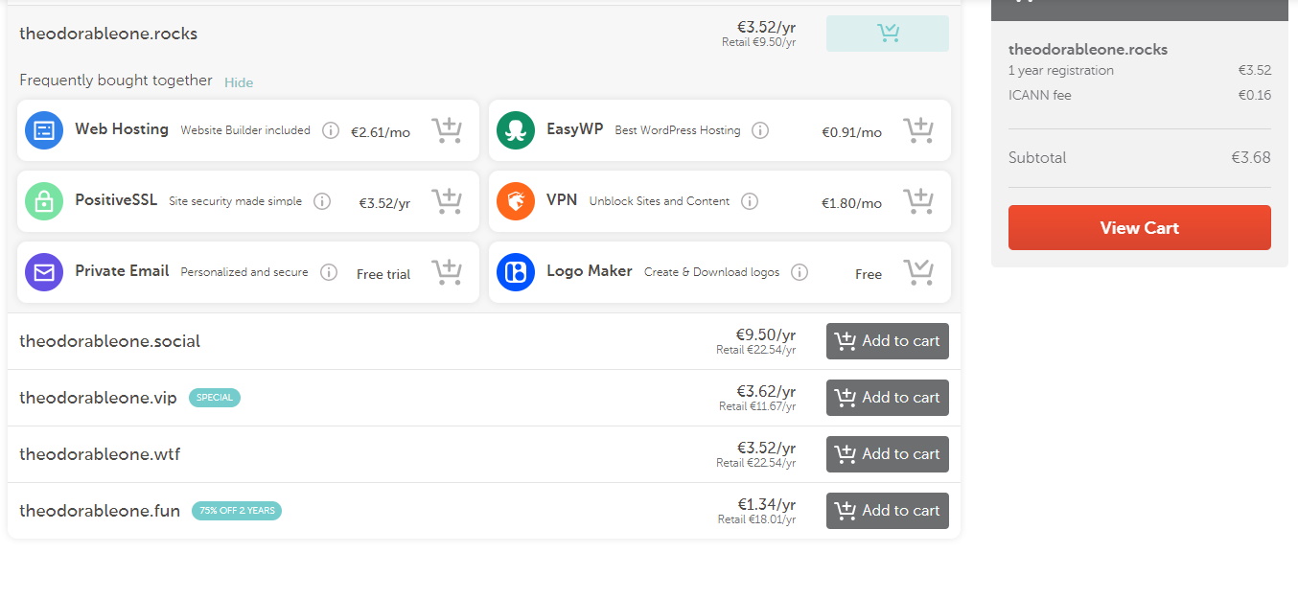Click info icon beside VPN description

point(750,201)
